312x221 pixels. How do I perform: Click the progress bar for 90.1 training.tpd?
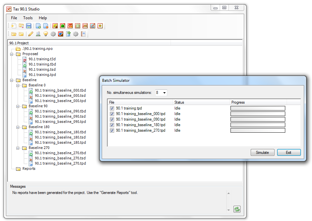258,108
